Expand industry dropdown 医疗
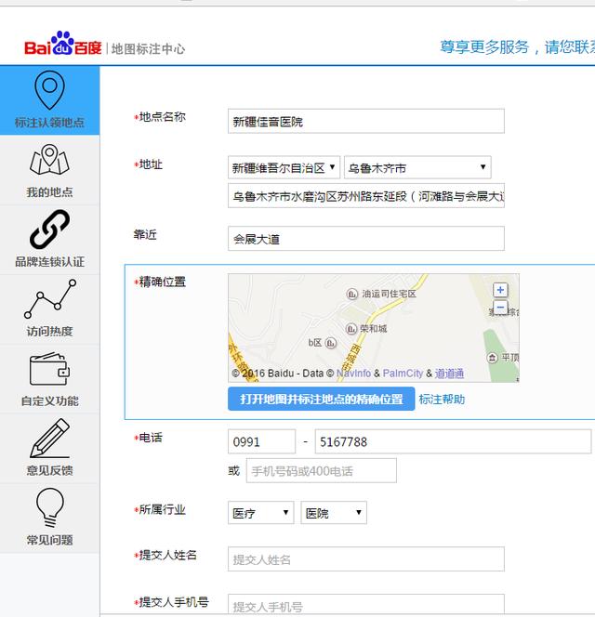 point(260,513)
